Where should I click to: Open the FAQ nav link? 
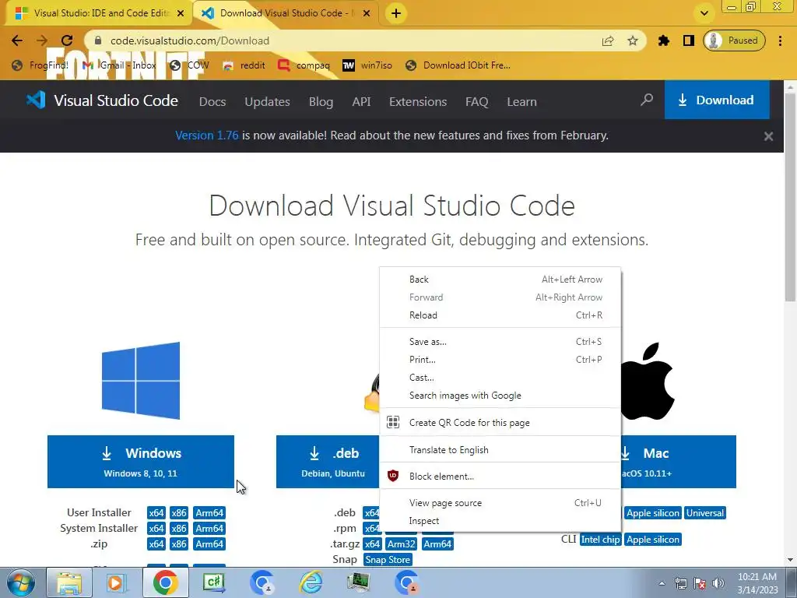coord(477,102)
